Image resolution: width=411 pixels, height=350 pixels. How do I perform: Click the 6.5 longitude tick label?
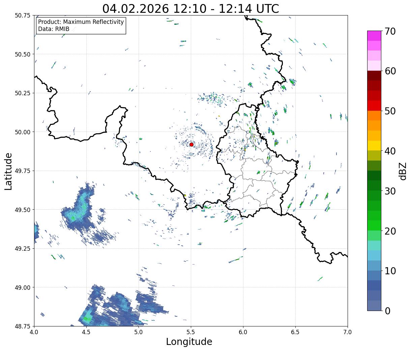coord(295,332)
